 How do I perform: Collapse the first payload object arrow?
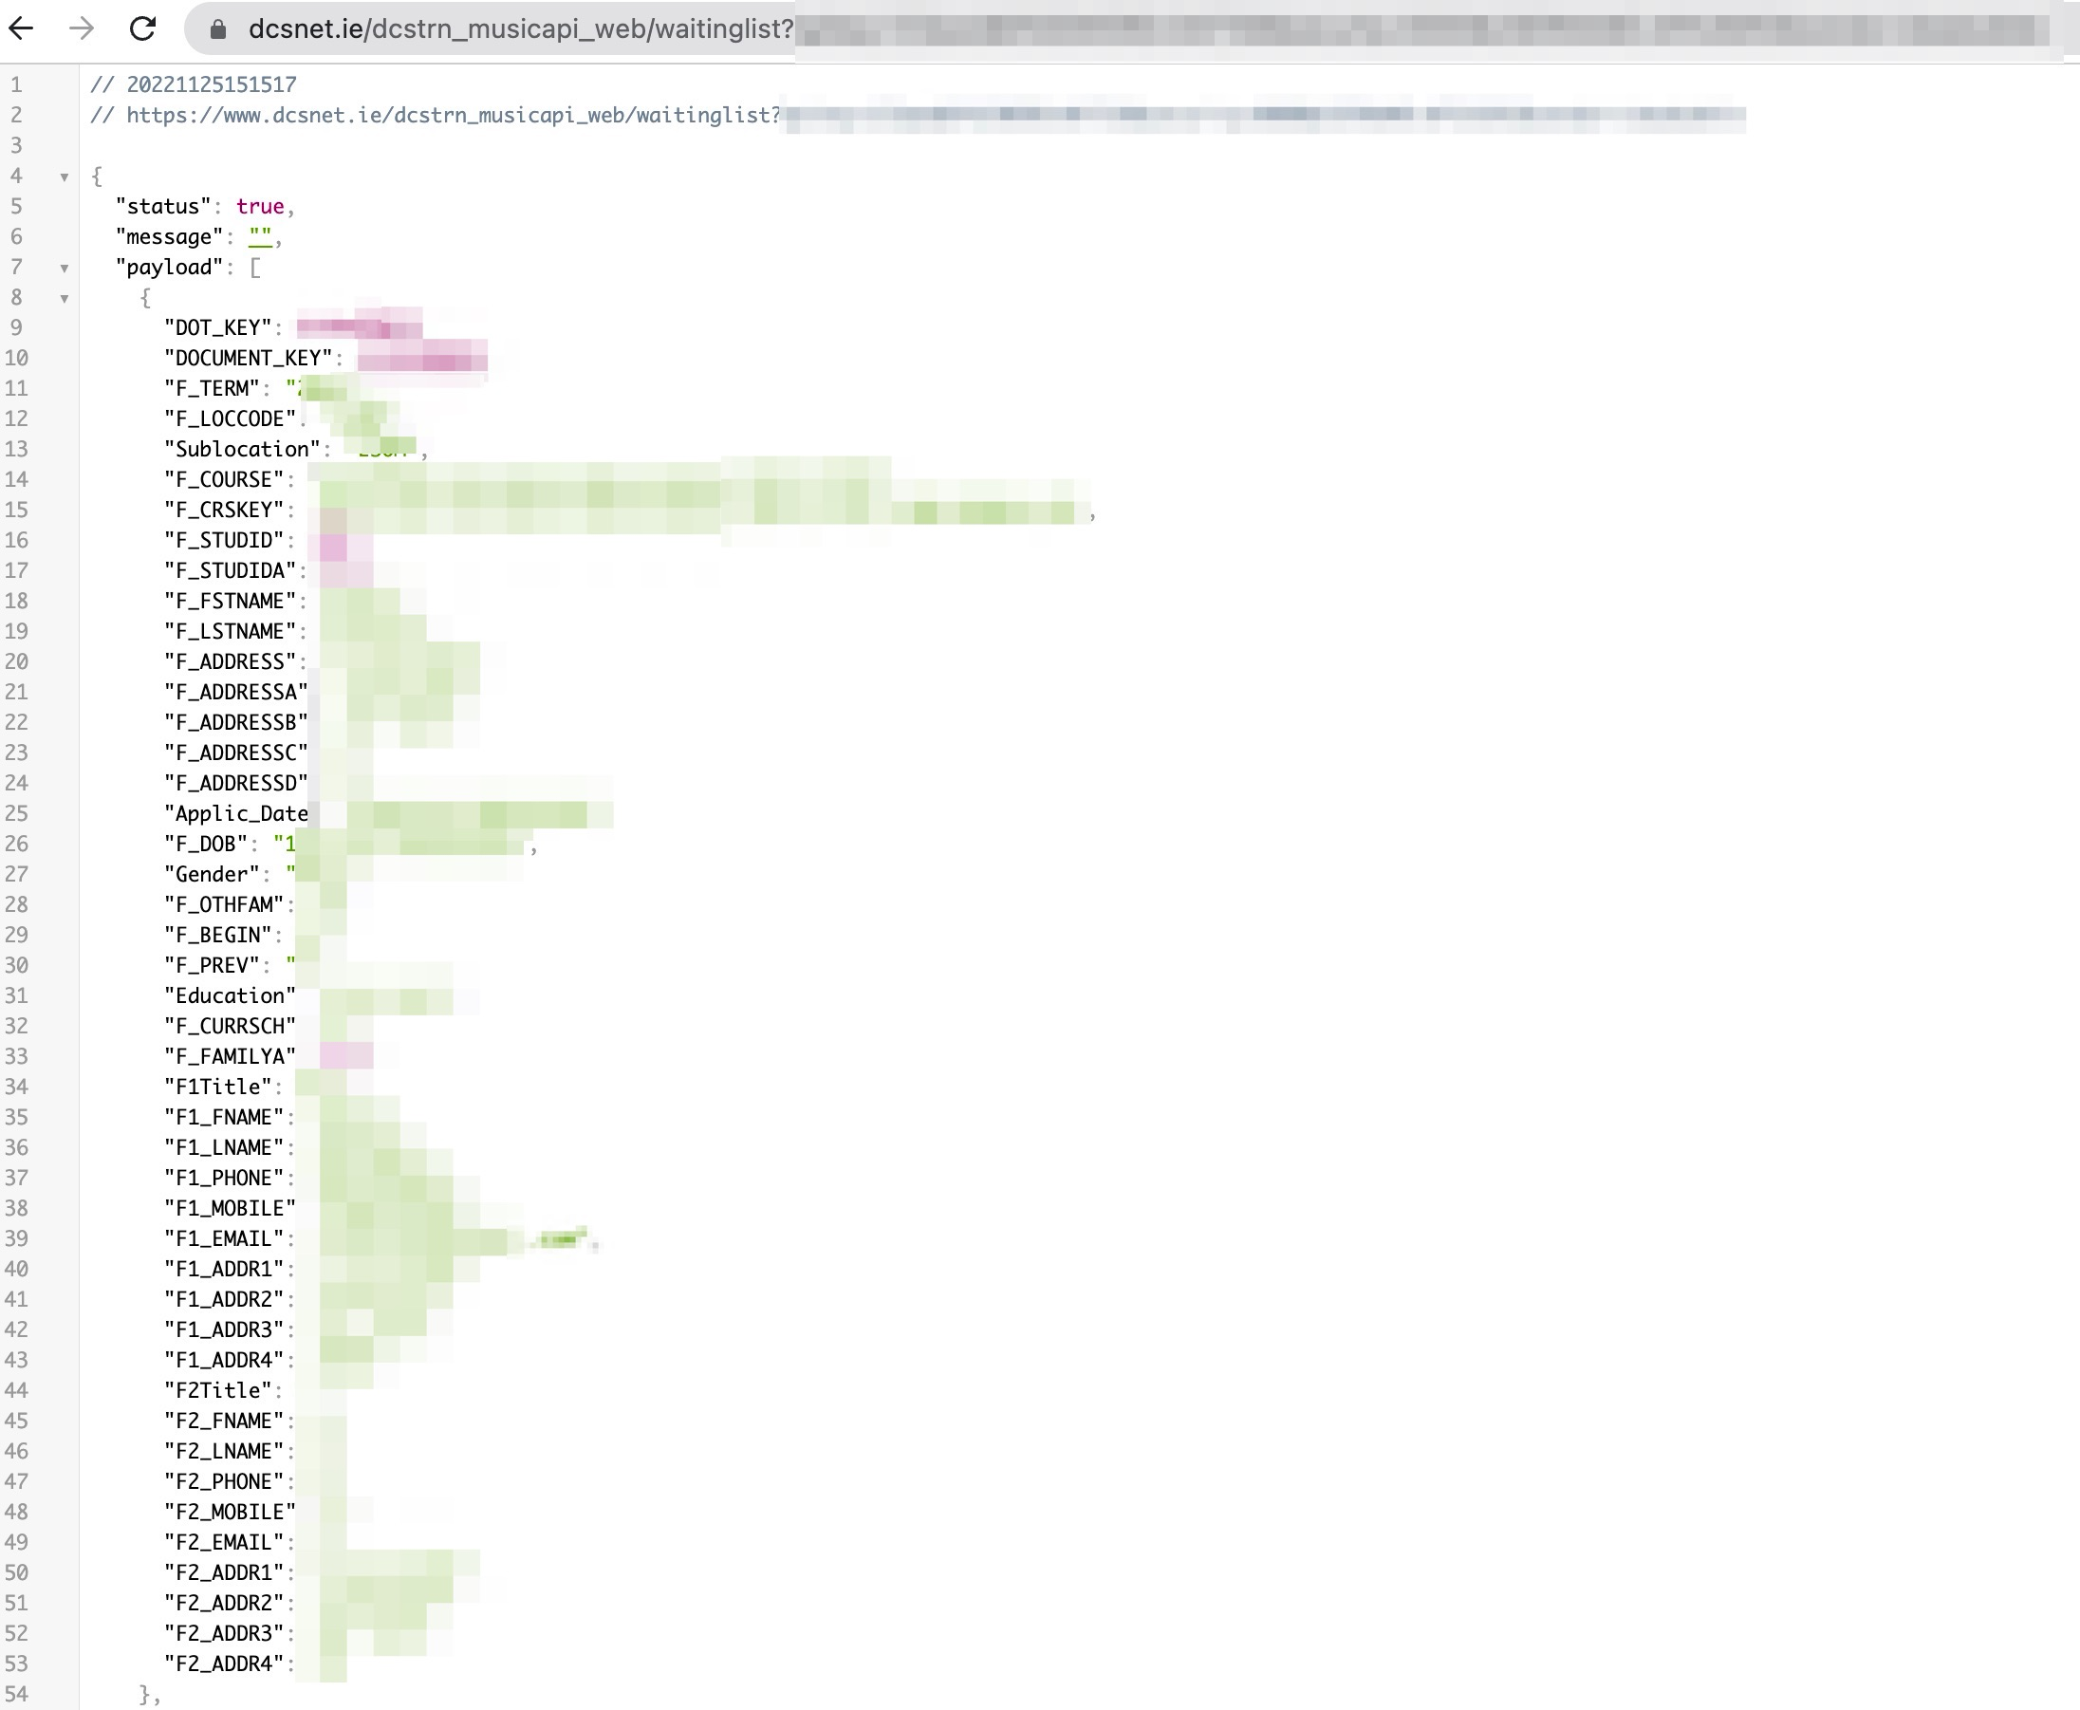click(x=64, y=299)
